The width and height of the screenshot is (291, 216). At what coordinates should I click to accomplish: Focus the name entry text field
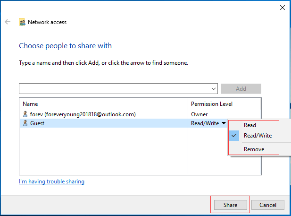[x=114, y=88]
